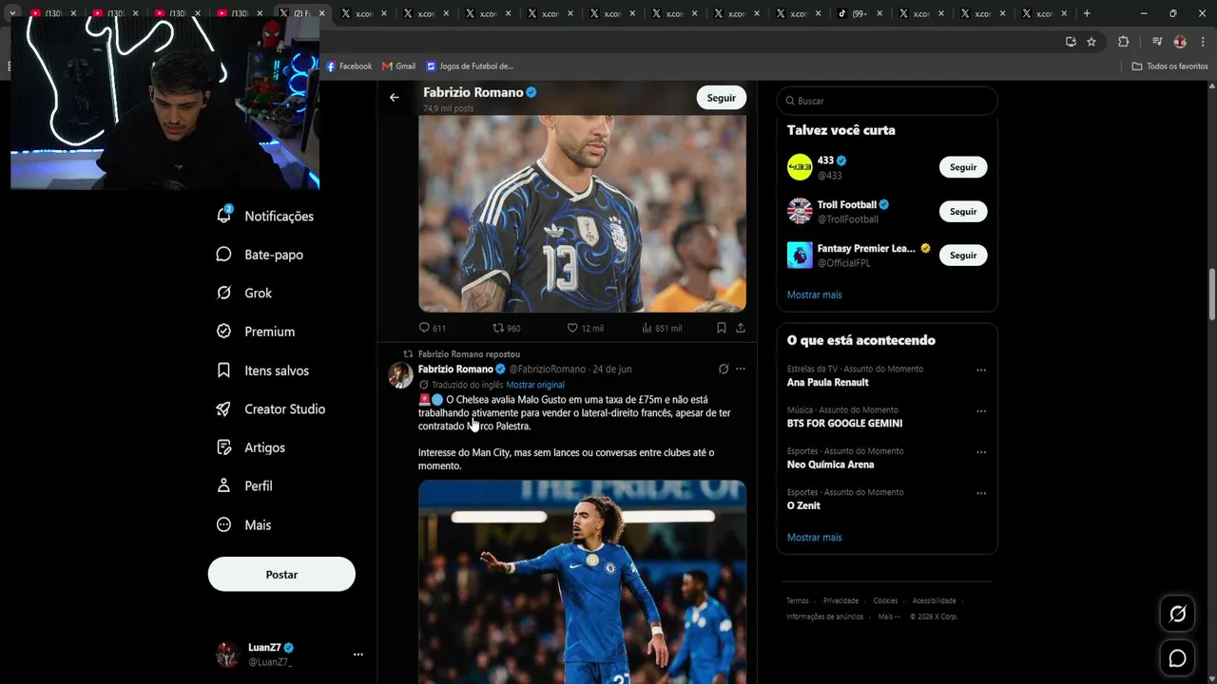Open Premium via its verified badge icon
Viewport: 1217px width, 684px height.
tap(224, 332)
